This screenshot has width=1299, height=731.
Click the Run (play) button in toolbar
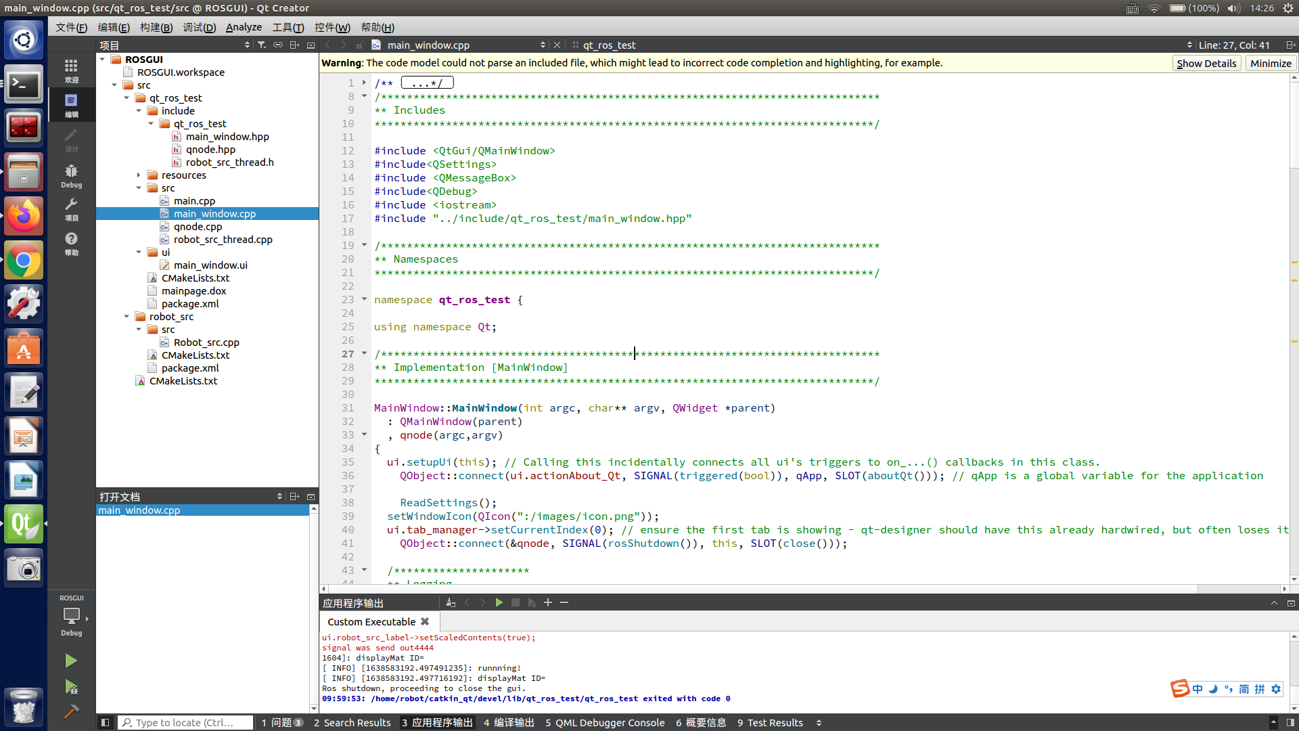pos(70,661)
